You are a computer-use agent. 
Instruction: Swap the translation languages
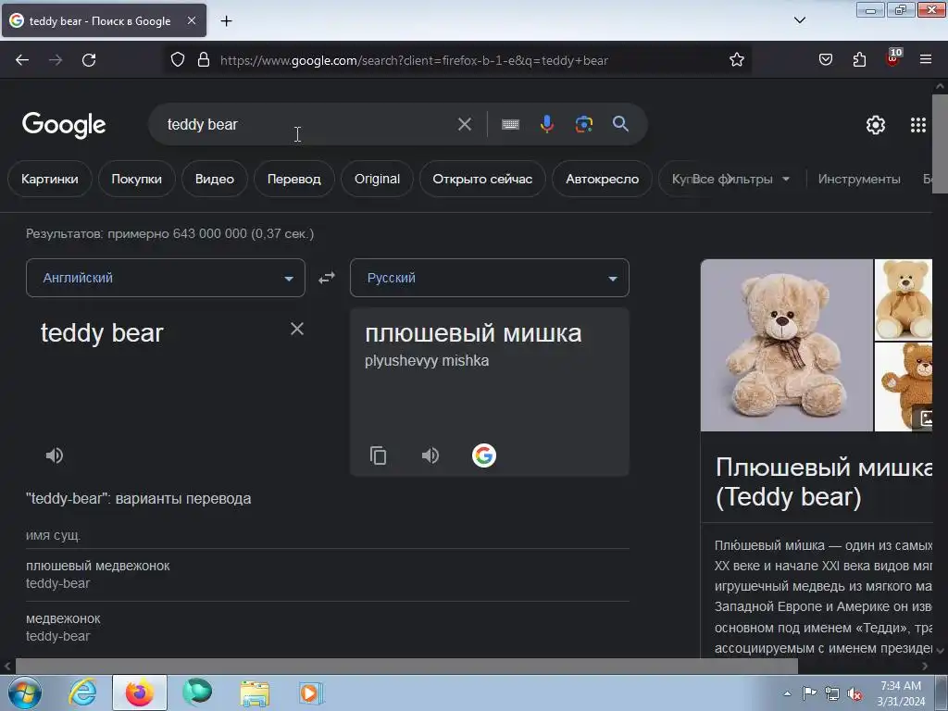click(327, 278)
